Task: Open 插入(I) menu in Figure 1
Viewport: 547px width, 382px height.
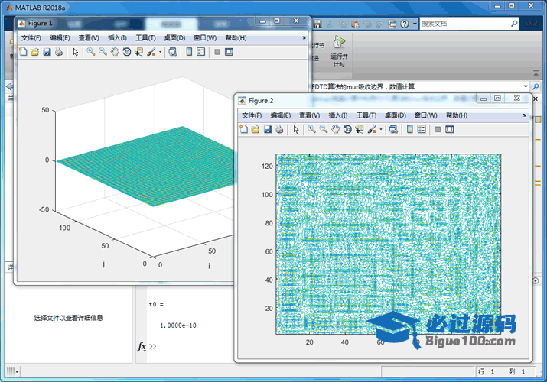Action: click(117, 38)
